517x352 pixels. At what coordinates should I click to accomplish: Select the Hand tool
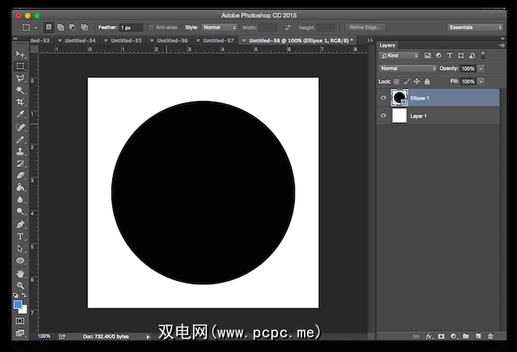click(x=20, y=274)
